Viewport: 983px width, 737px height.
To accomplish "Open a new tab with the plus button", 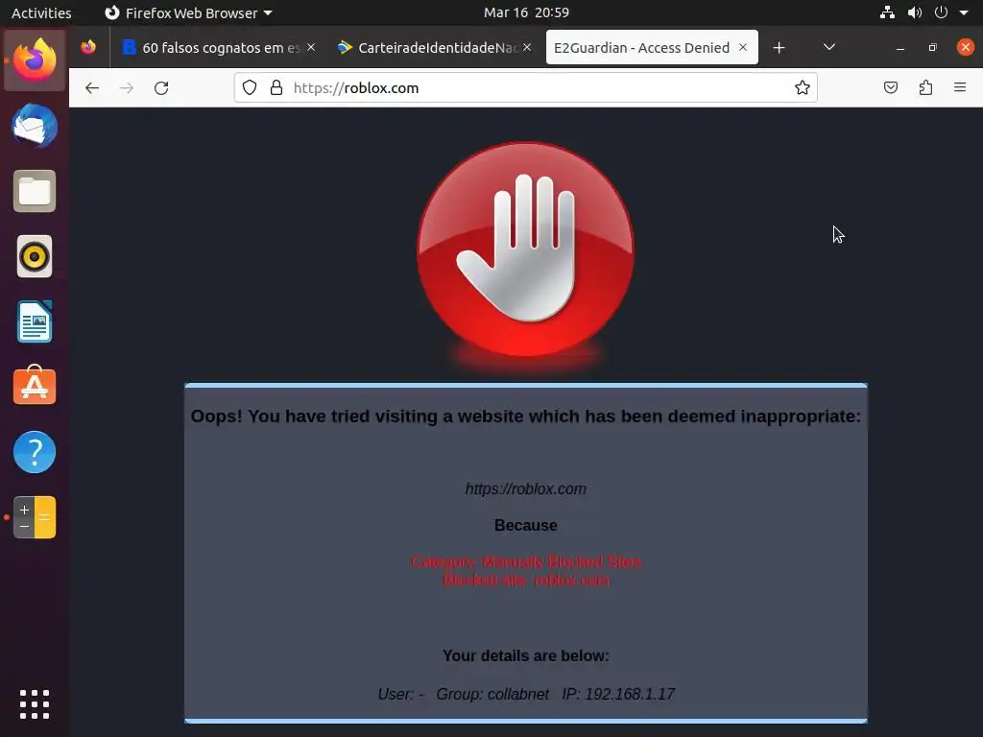I will (779, 48).
